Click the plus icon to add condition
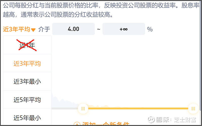This screenshot has height=126, width=202. click(77, 124)
